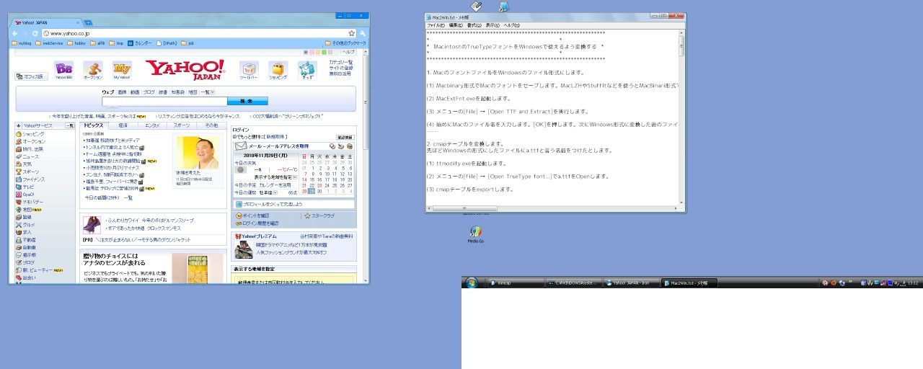The image size is (923, 369).
Task: Click the browser address bar
Action: [x=200, y=33]
